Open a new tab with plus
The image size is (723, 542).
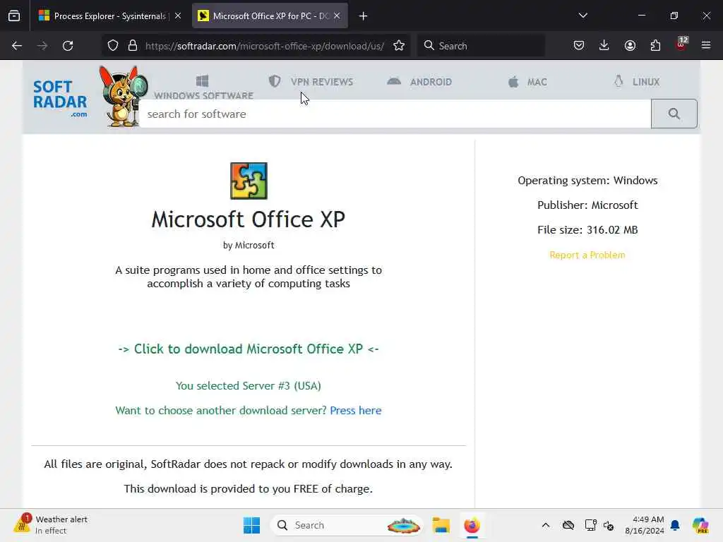point(364,16)
